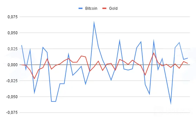Screen dimensions: 196x121
Task: Click the last Bitcoin data point
Action: (188, 58)
